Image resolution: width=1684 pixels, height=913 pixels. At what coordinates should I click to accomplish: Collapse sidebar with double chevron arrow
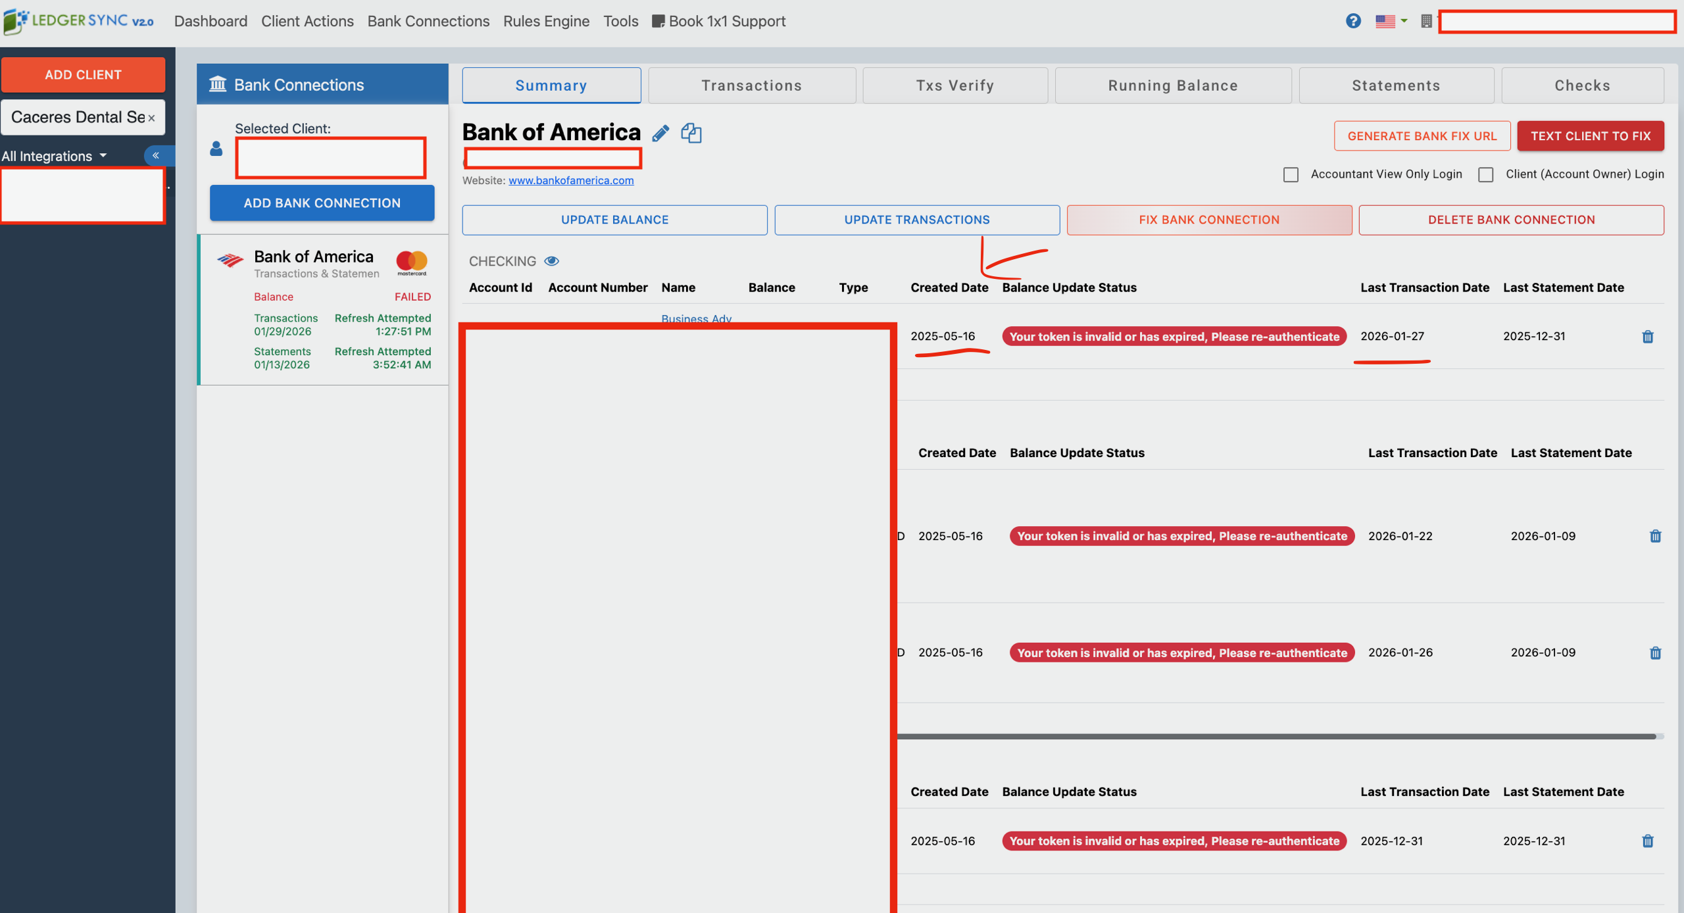tap(156, 155)
